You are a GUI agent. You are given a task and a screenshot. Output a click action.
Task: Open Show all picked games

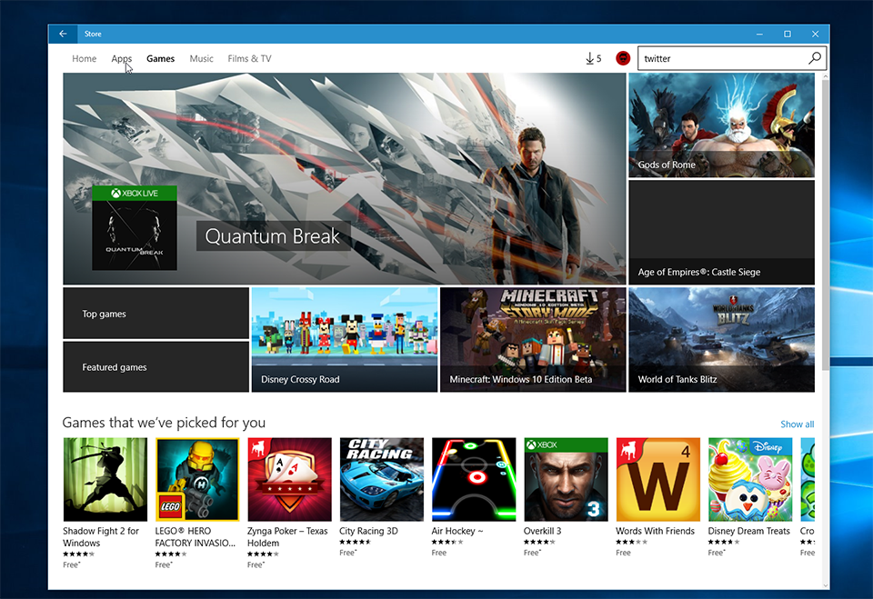tap(797, 424)
